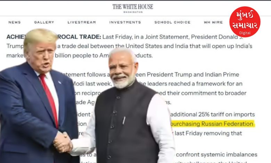Click the 'ROCAL TRADE:' bold heading
The image size is (271, 163).
79,37
